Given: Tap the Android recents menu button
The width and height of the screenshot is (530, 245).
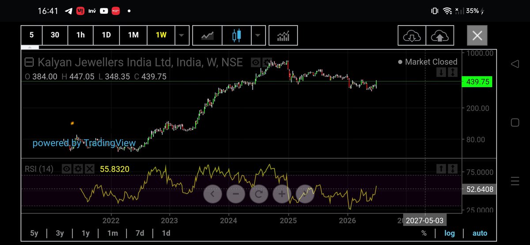Looking at the screenshot, I should [x=515, y=180].
